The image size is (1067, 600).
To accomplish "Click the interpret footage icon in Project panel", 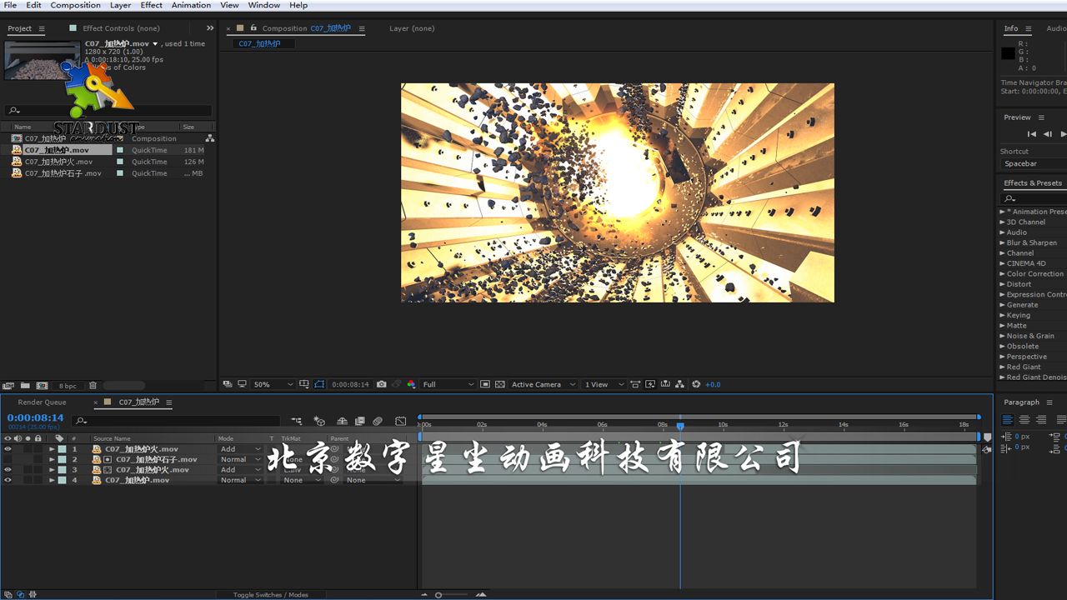I will point(8,386).
